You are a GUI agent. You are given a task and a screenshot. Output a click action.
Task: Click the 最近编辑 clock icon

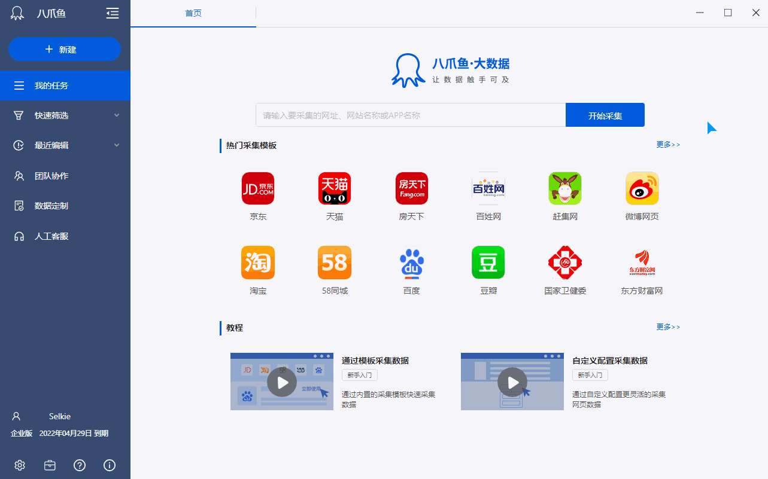pos(19,145)
